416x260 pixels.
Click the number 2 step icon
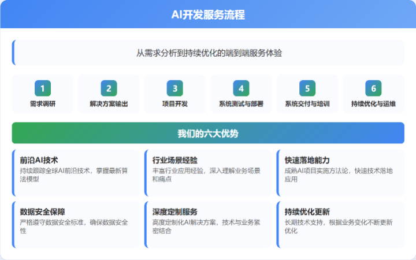[109, 88]
